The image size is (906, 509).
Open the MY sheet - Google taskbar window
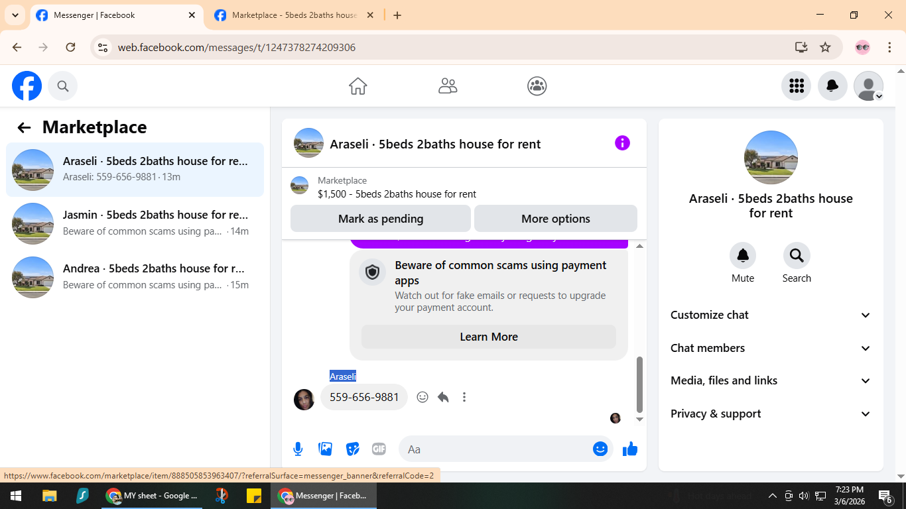click(153, 496)
